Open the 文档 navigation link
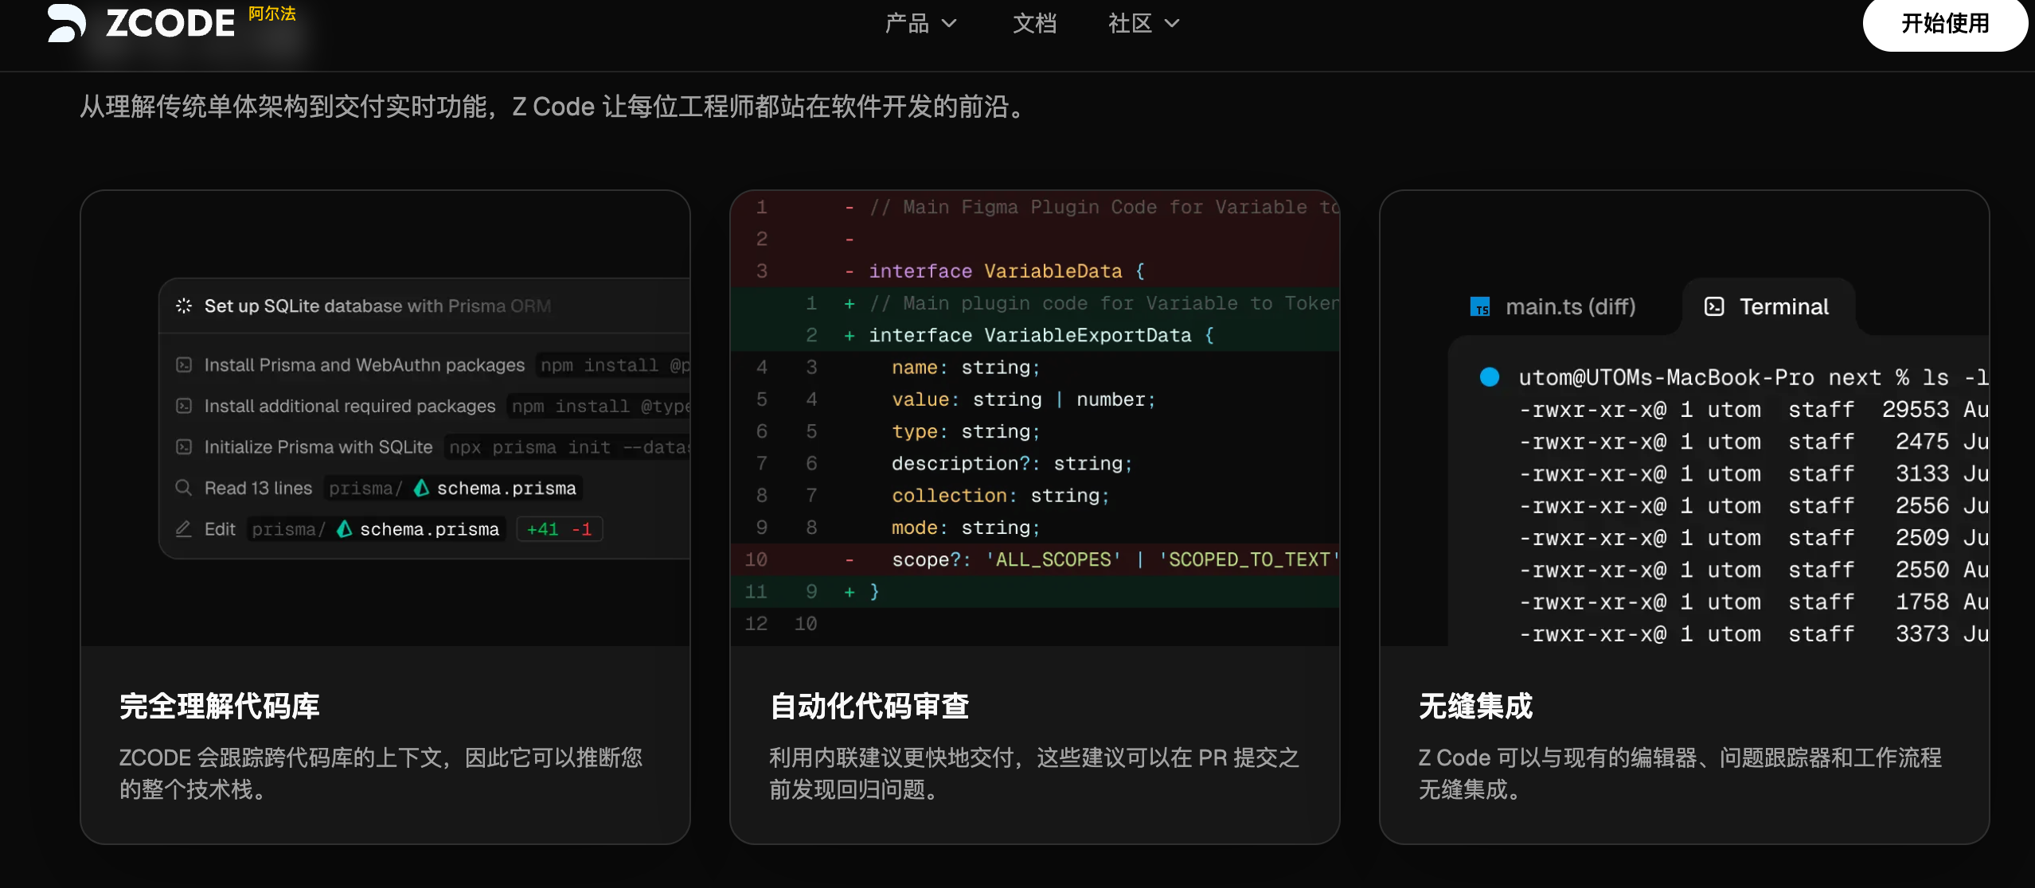This screenshot has width=2035, height=888. (x=1034, y=23)
